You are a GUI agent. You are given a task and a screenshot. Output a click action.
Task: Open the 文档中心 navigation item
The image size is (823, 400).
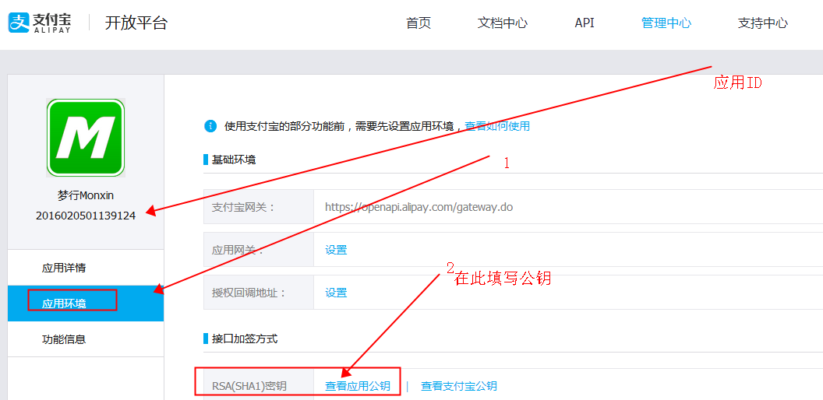pyautogui.click(x=503, y=23)
